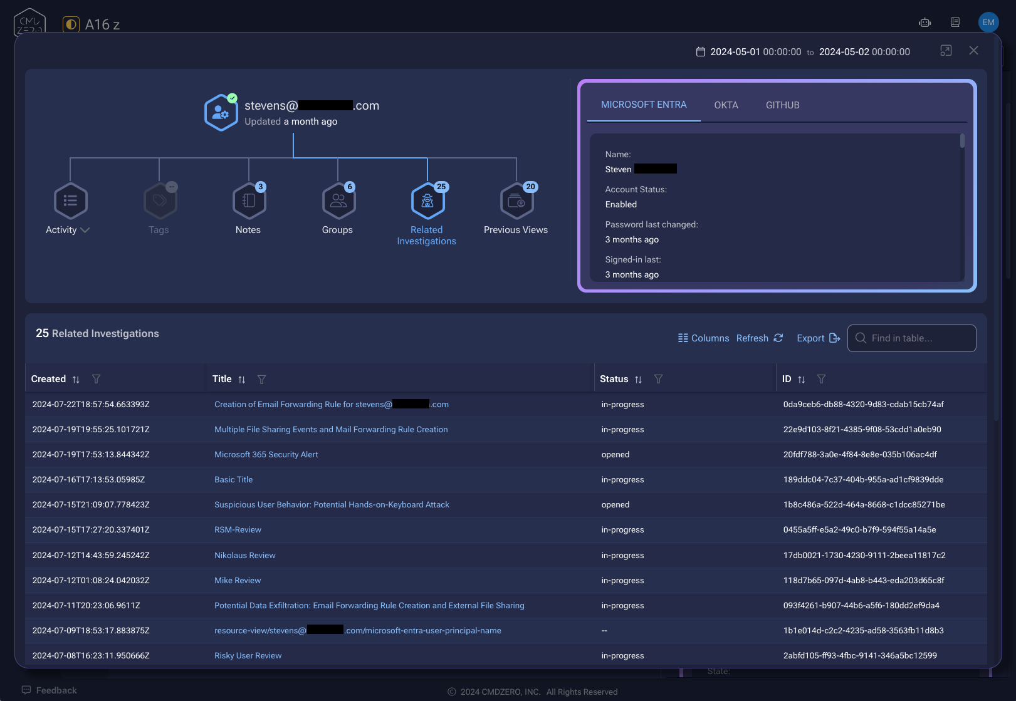The image size is (1016, 701).
Task: Sort by the Status column
Action: pos(638,380)
